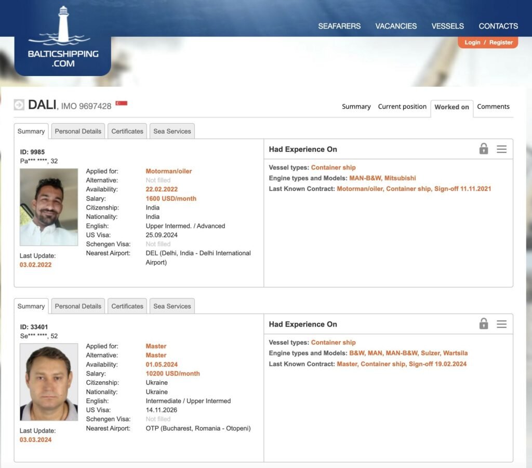Click Container ship vessel type for ID 33401
The image size is (532, 468).
tap(333, 342)
